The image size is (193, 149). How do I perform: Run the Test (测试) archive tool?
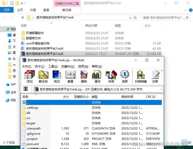57,76
